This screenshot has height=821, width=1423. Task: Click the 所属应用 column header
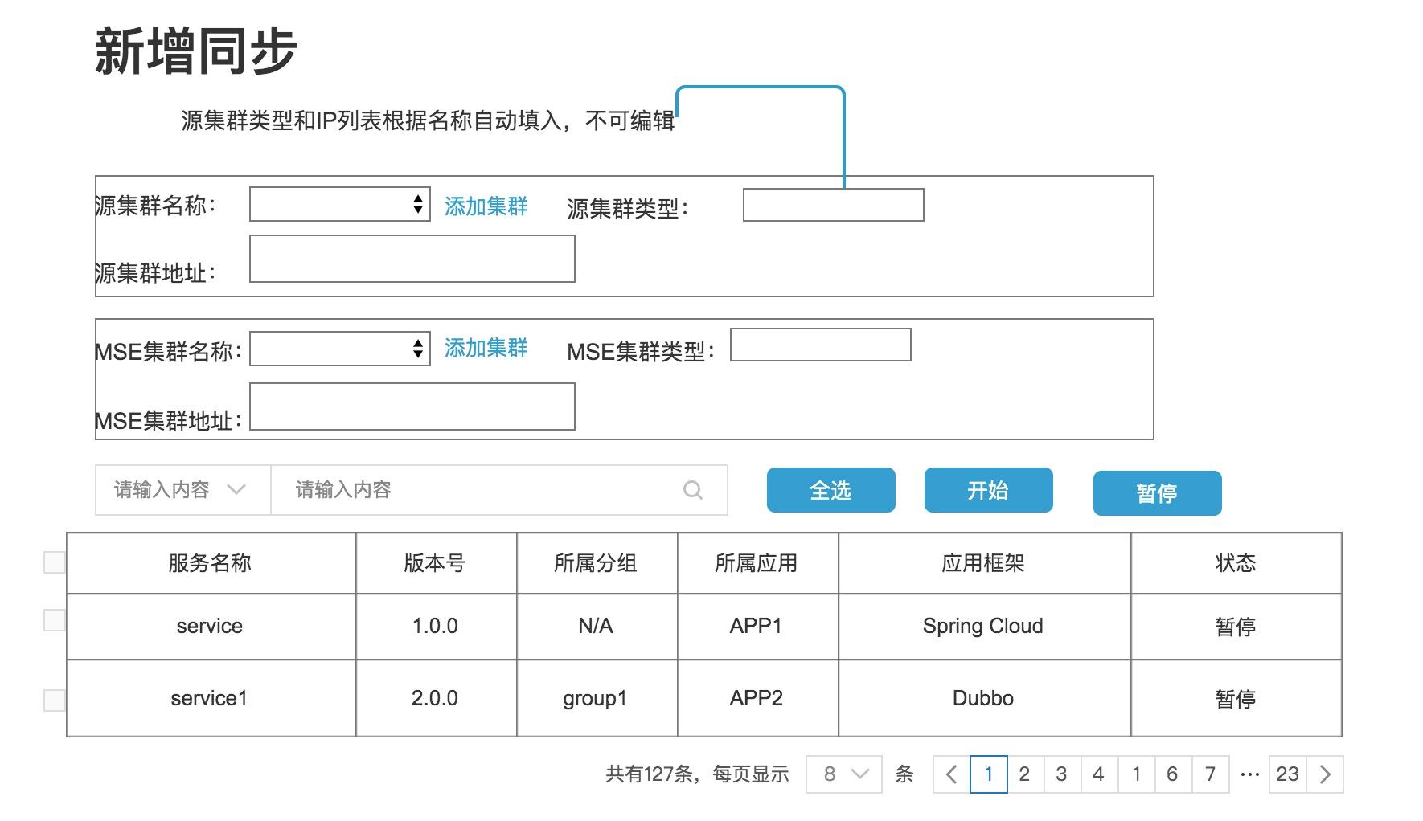[x=757, y=563]
